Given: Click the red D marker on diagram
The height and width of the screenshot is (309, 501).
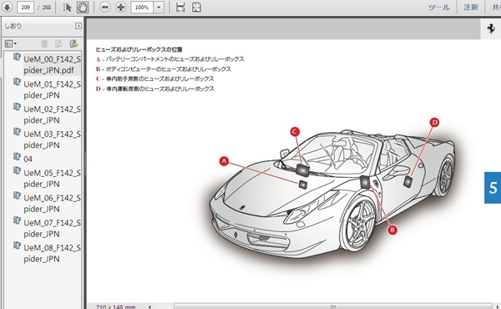Looking at the screenshot, I should pyautogui.click(x=434, y=122).
